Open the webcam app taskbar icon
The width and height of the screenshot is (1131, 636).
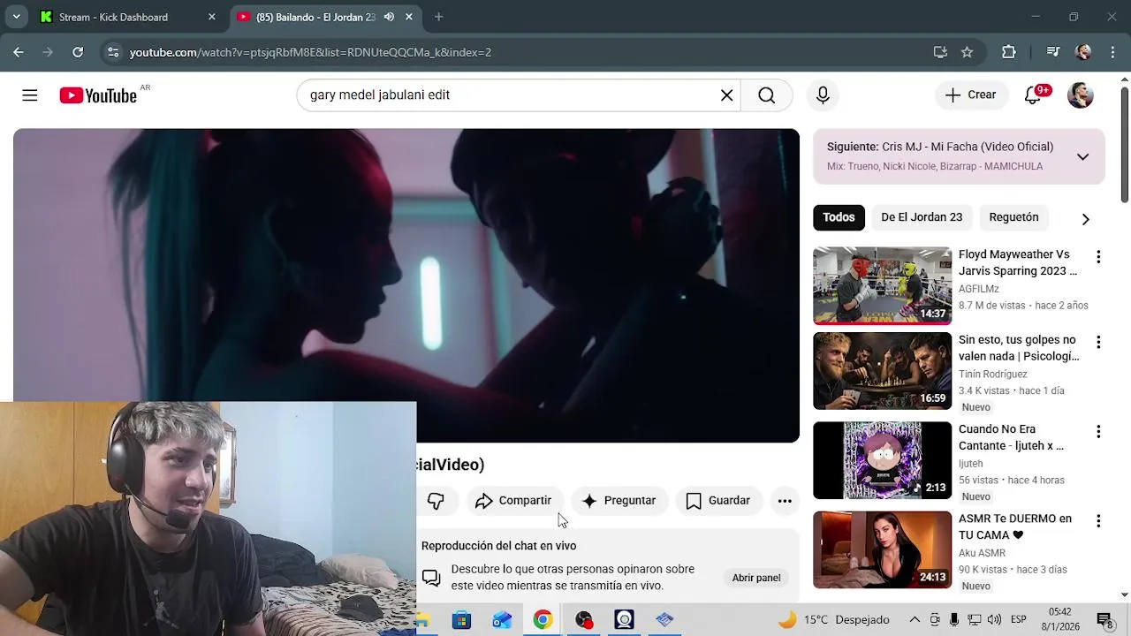(x=624, y=620)
